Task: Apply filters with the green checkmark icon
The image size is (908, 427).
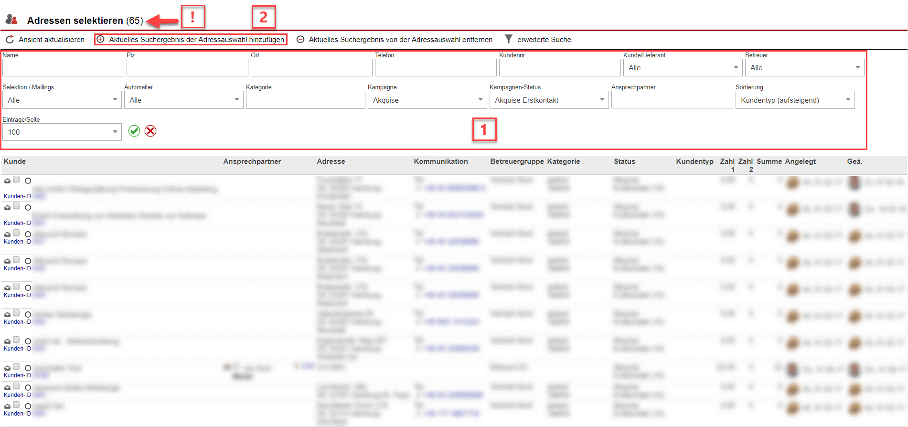Action: click(134, 131)
